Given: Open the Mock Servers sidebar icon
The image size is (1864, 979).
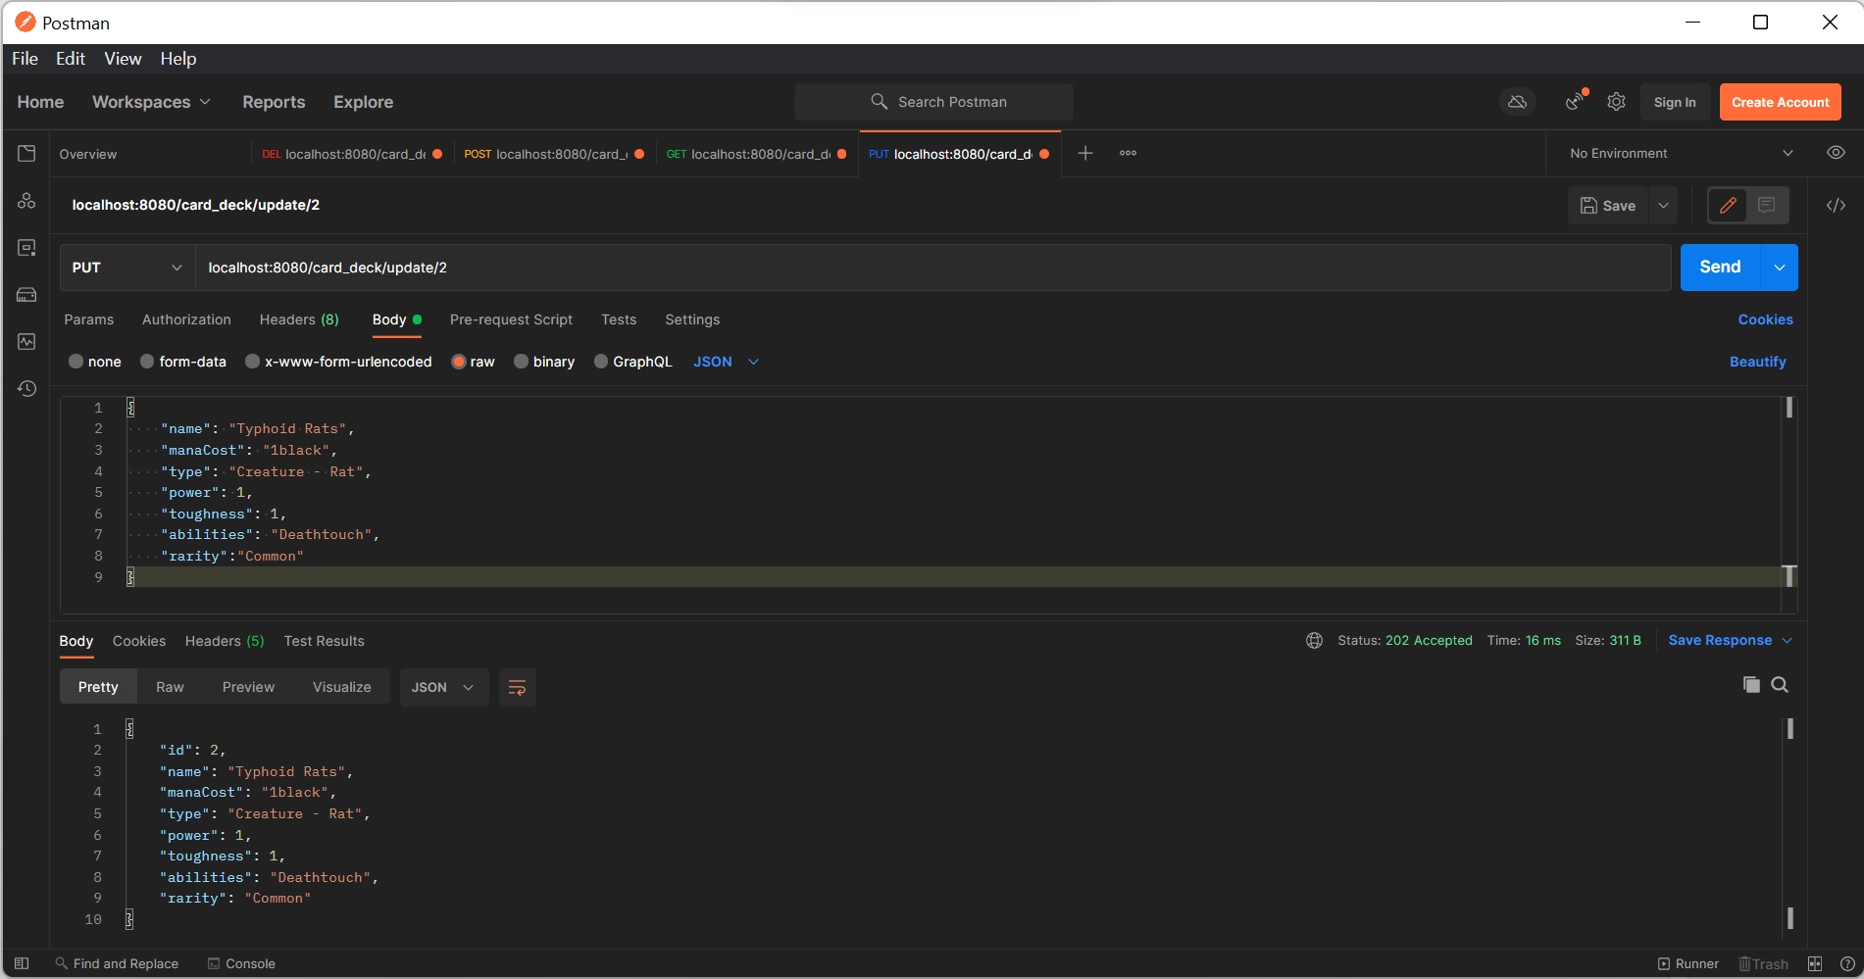Looking at the screenshot, I should (26, 295).
